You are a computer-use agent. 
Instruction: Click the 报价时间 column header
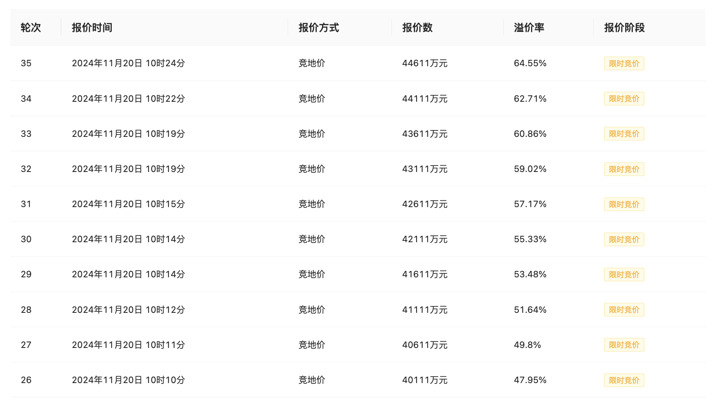click(92, 28)
